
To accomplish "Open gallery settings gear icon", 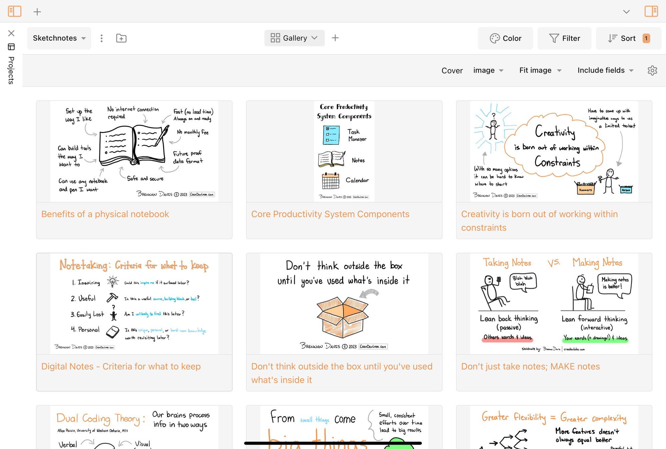I will click(x=652, y=70).
